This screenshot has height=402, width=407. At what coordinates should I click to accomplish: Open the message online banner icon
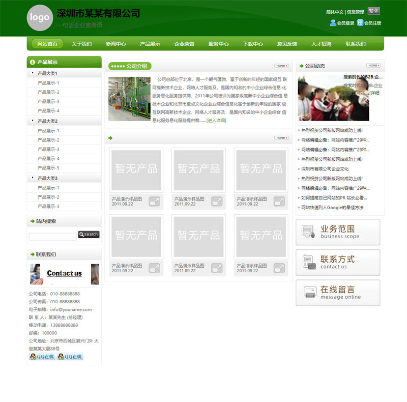coord(310,292)
